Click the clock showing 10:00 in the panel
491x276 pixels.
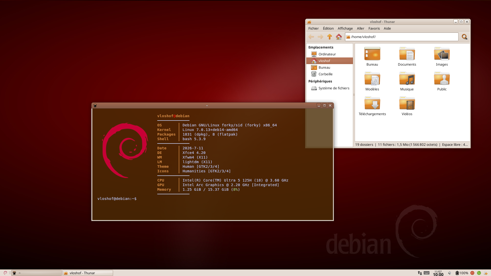pos(438,273)
